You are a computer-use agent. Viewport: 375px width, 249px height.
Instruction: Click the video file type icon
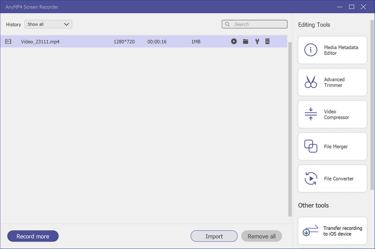click(x=8, y=42)
